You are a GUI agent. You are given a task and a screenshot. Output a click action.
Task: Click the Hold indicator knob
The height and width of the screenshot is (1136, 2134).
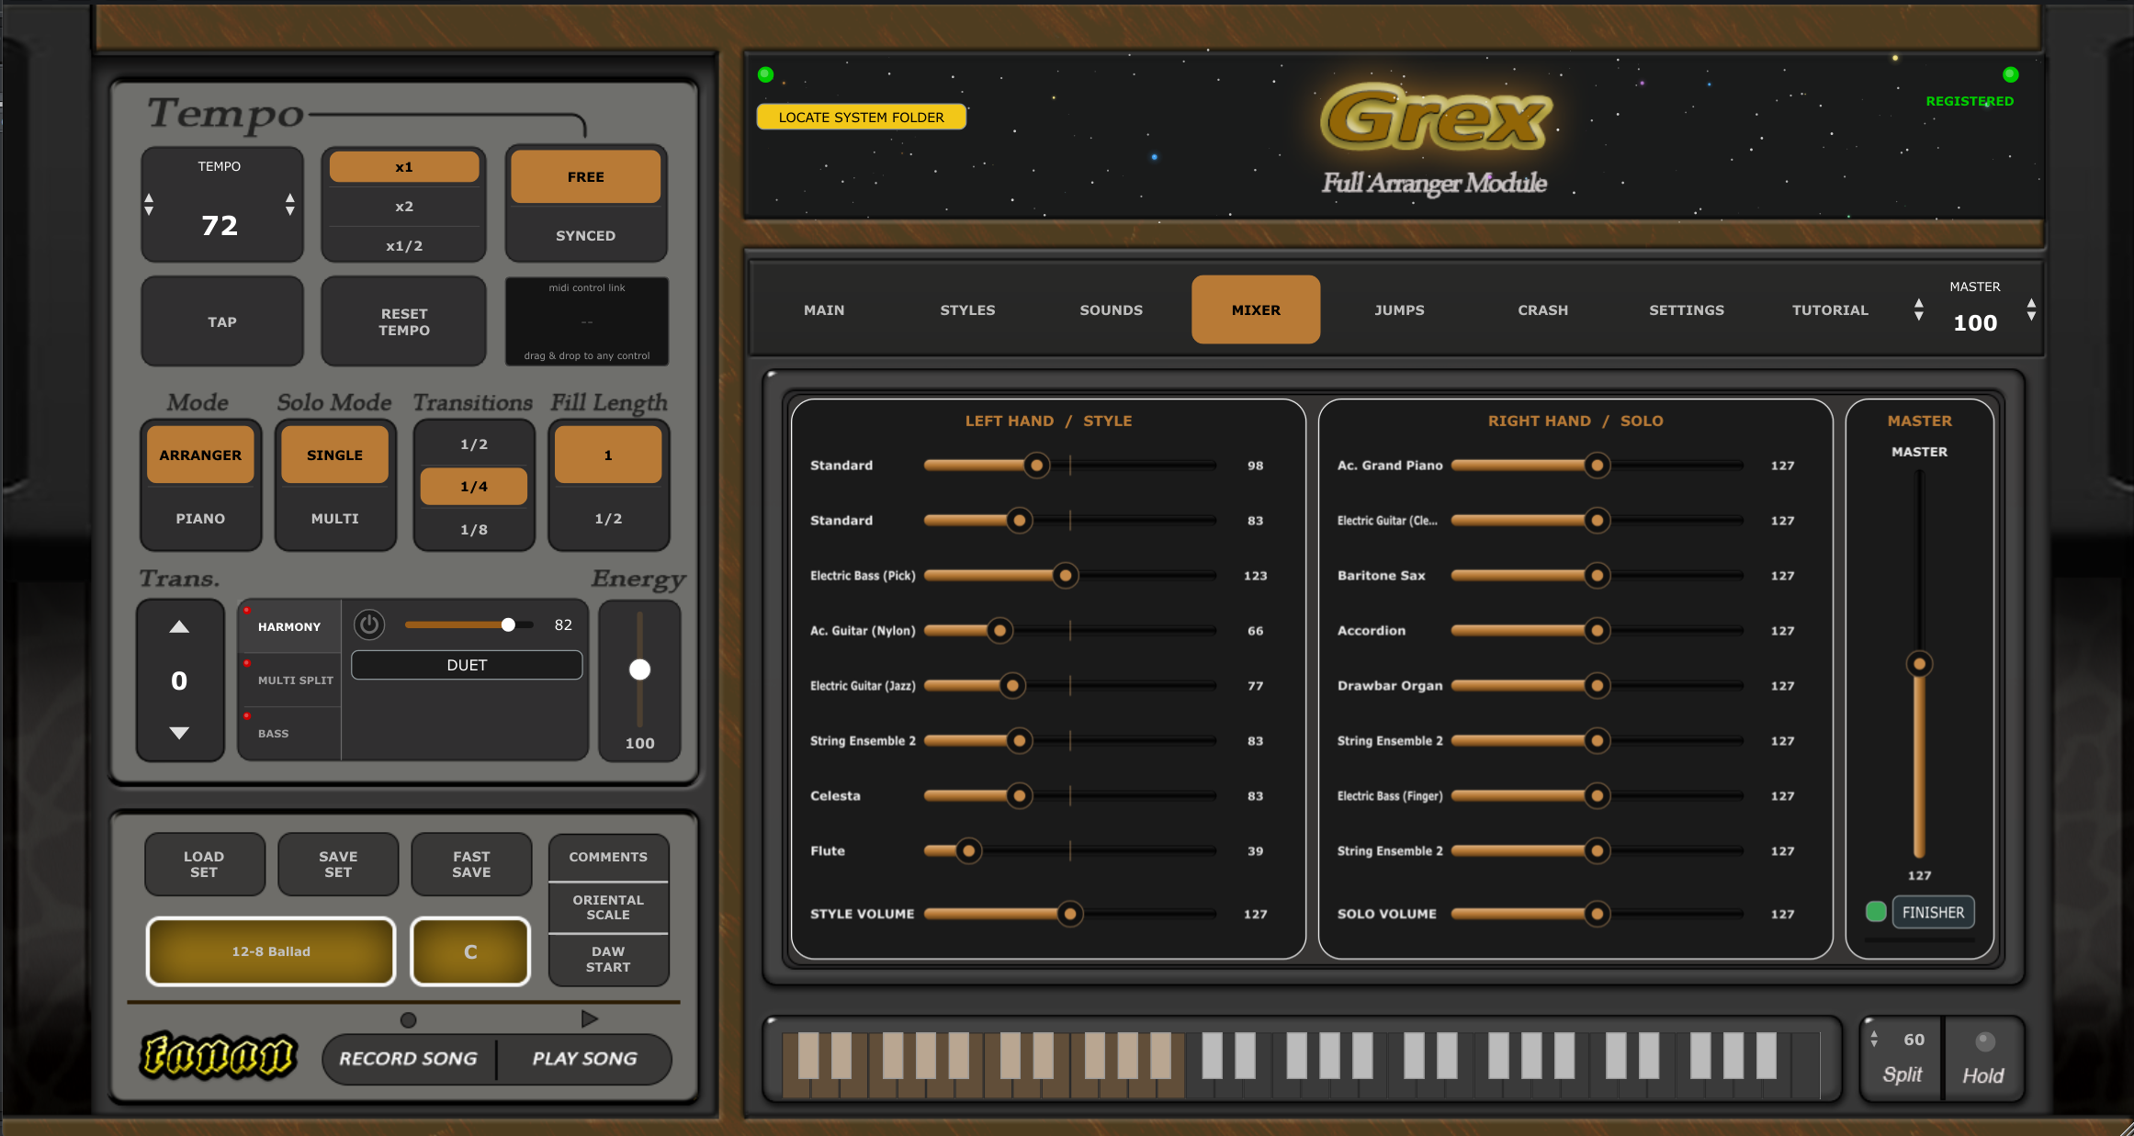(1984, 1041)
